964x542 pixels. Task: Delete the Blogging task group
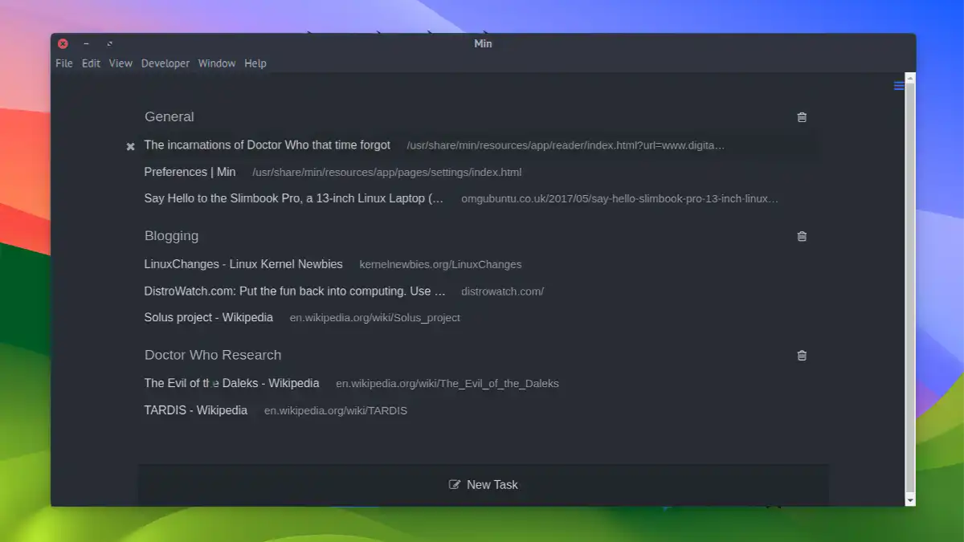pyautogui.click(x=801, y=236)
